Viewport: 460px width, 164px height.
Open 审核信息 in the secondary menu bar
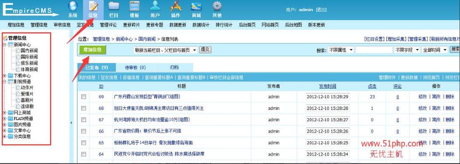(62, 25)
